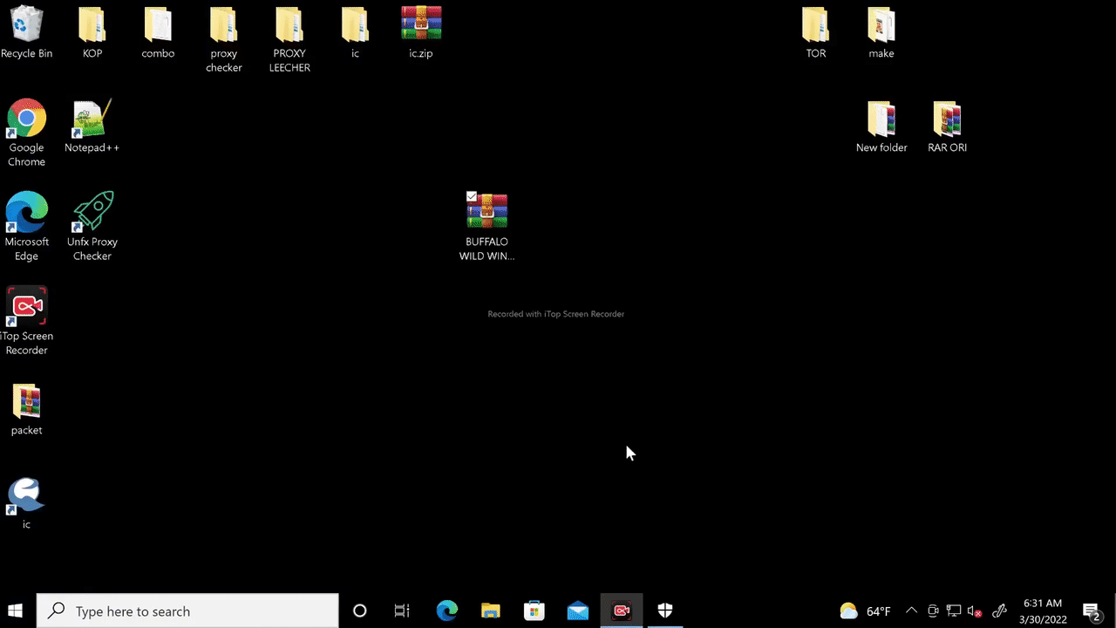1116x628 pixels.
Task: Open the Recycle Bin desktop icon
Action: 26,26
